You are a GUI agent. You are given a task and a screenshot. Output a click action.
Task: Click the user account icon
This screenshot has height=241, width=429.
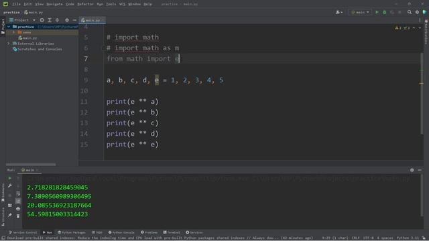coord(339,12)
